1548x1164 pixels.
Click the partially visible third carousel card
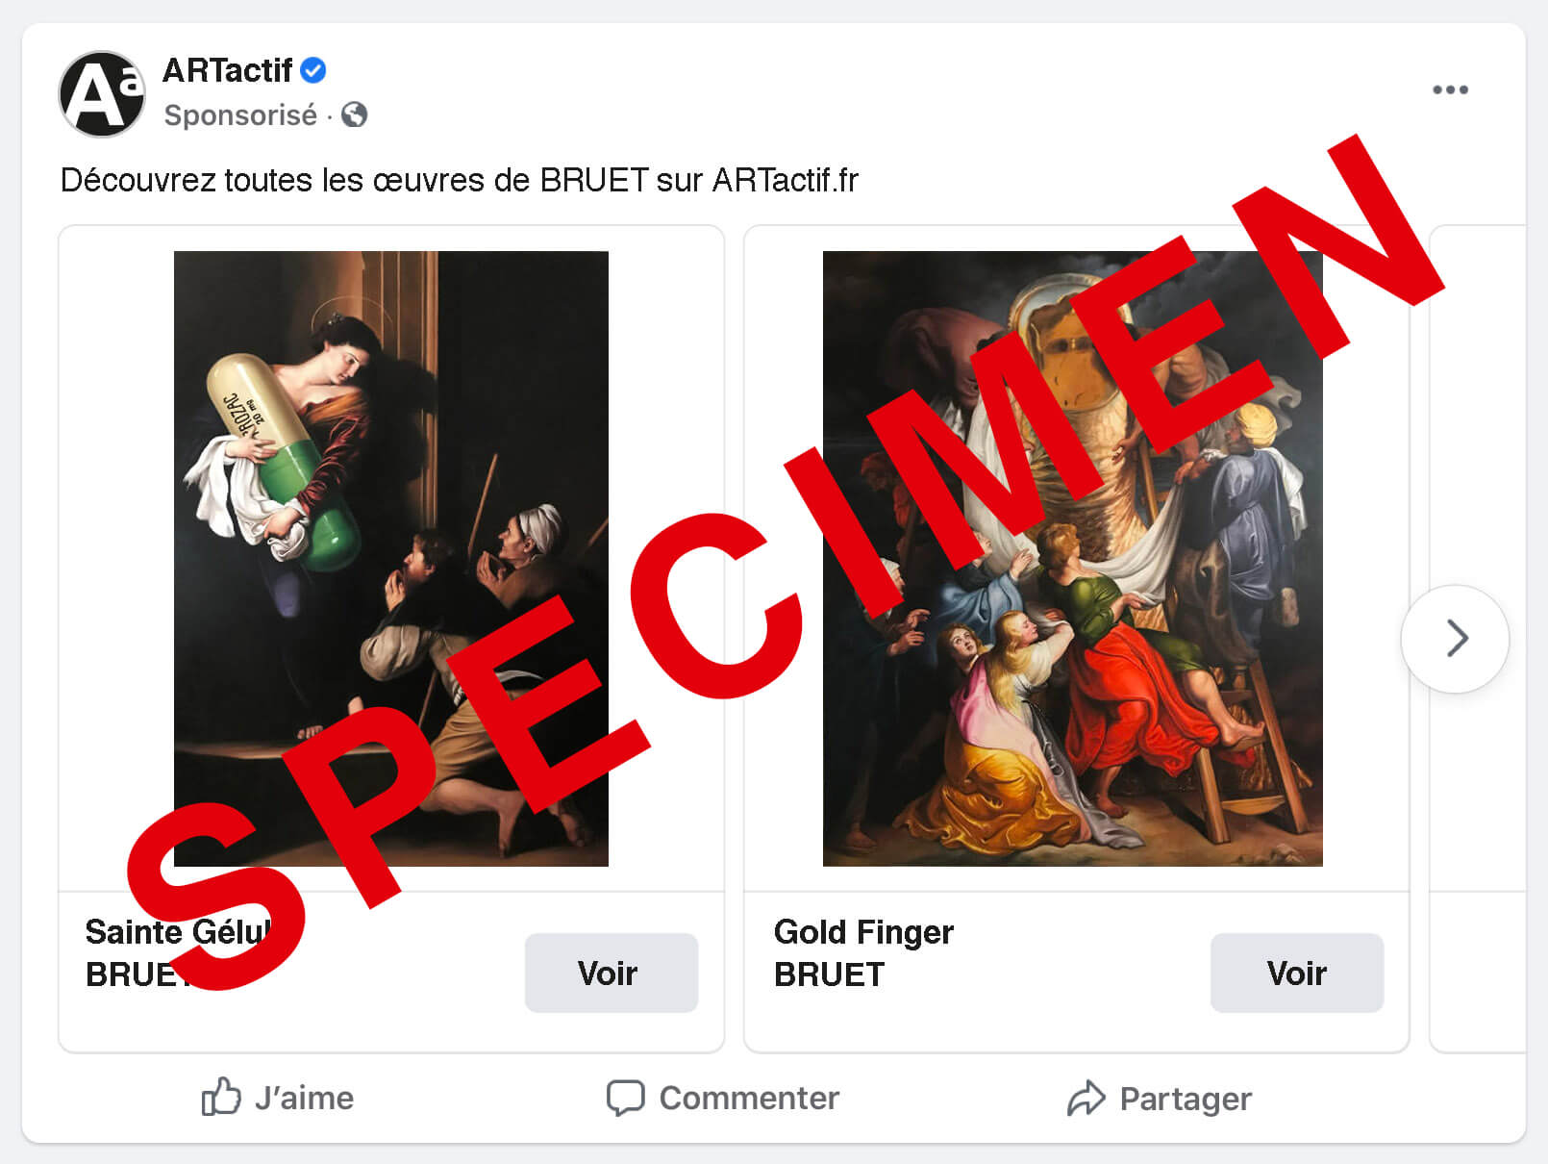[x=1478, y=639]
